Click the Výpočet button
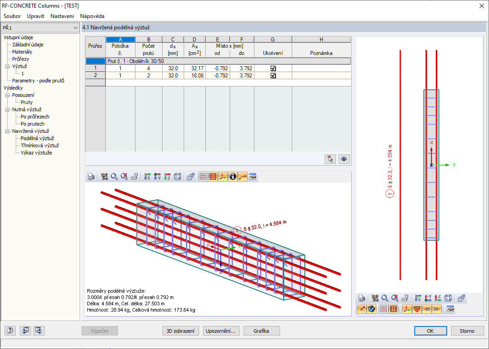This screenshot has height=349, width=489. pos(100,331)
